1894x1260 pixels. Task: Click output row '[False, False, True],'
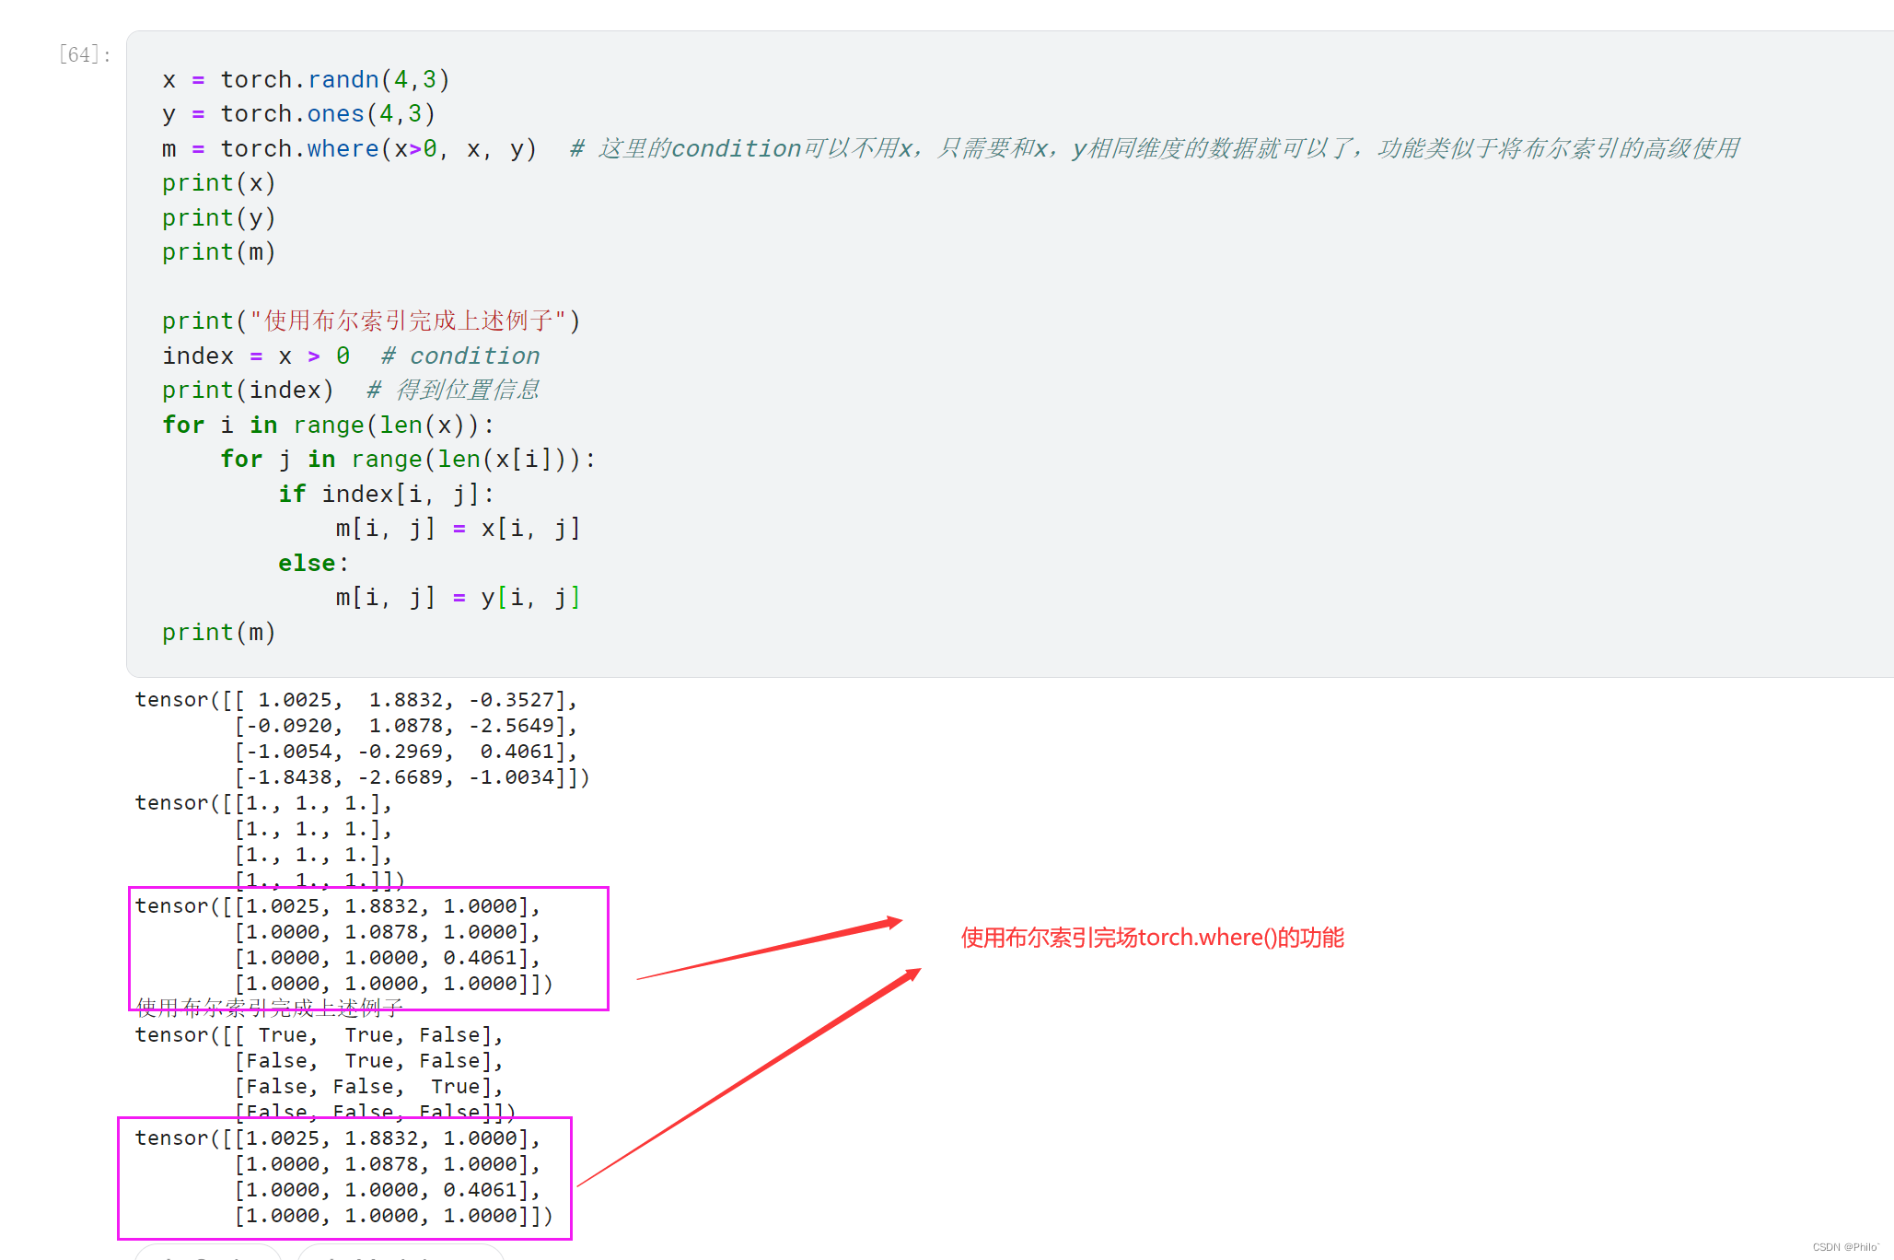click(369, 1087)
